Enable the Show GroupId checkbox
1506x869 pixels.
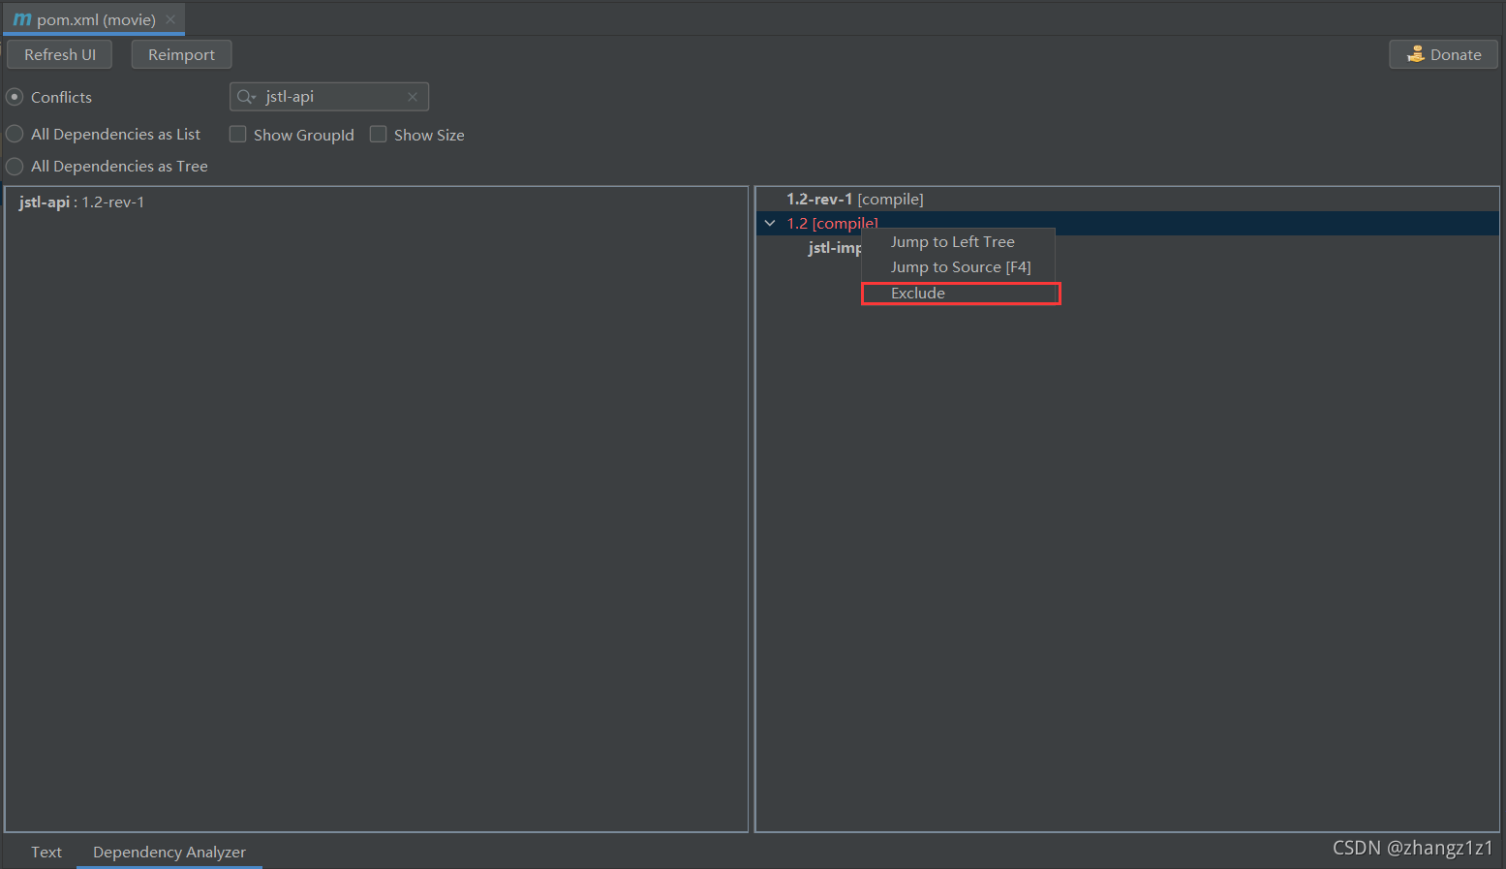click(x=237, y=135)
